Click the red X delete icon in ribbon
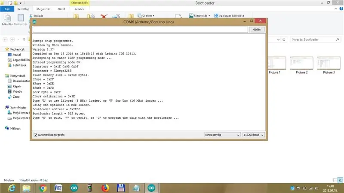 [104, 16]
